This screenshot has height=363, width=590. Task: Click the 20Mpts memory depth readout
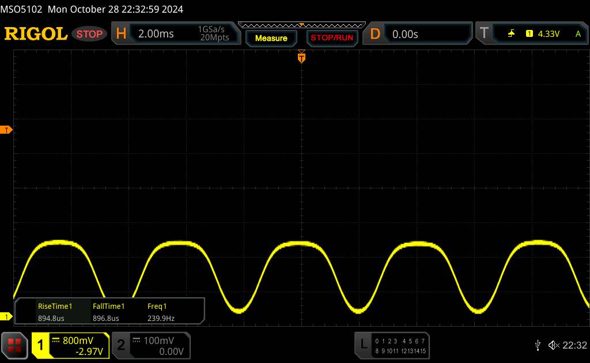214,37
